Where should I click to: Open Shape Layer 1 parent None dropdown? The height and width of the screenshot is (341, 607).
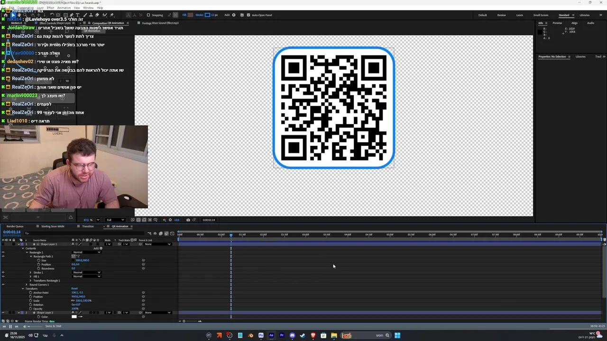[158, 244]
